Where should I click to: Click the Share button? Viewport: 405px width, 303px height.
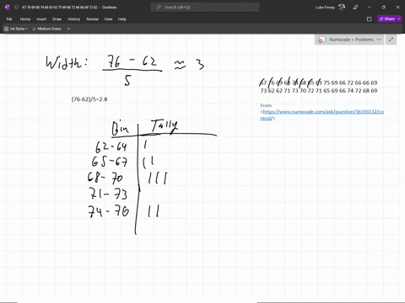pyautogui.click(x=387, y=19)
